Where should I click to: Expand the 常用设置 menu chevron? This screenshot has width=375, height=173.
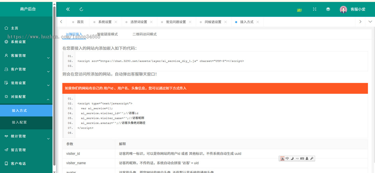(x=48, y=85)
